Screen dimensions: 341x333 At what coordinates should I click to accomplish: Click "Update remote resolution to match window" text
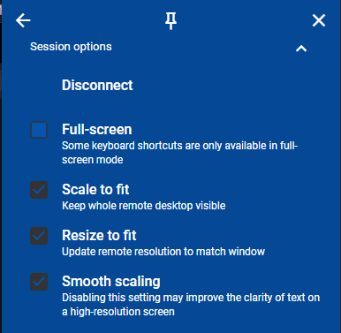(x=163, y=252)
